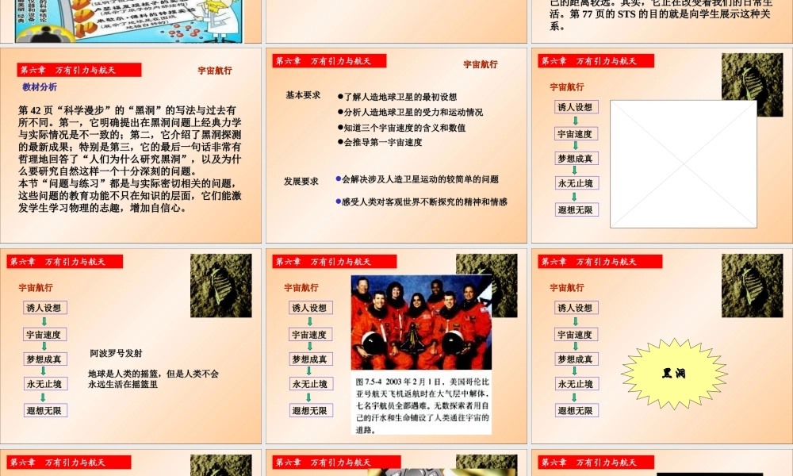Viewport: 793px width, 476px height.
Task: Select the slide containing 教材分析 heading
Action: [131, 145]
